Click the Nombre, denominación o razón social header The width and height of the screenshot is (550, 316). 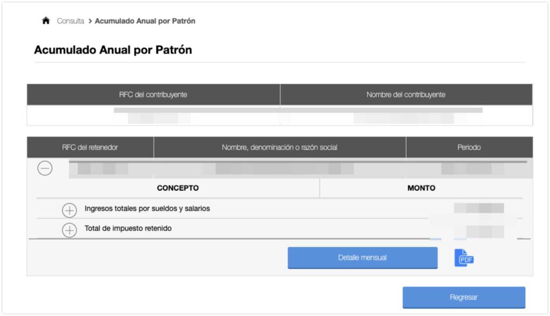tap(280, 147)
